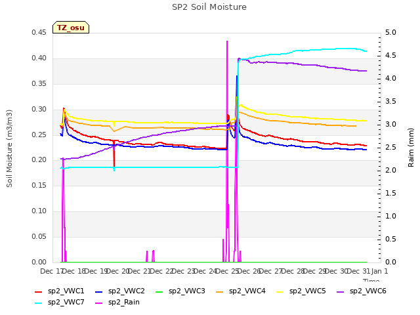Click the yellow sp2_VWC5 legend swatch
Viewport: 420px width, 315px height.
pyautogui.click(x=280, y=292)
